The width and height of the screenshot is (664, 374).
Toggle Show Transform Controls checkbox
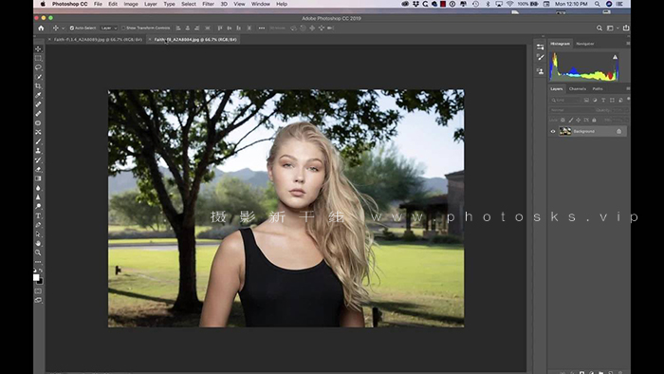point(123,28)
